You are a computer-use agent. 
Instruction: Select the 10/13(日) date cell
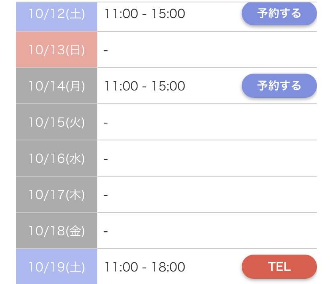pyautogui.click(x=57, y=50)
